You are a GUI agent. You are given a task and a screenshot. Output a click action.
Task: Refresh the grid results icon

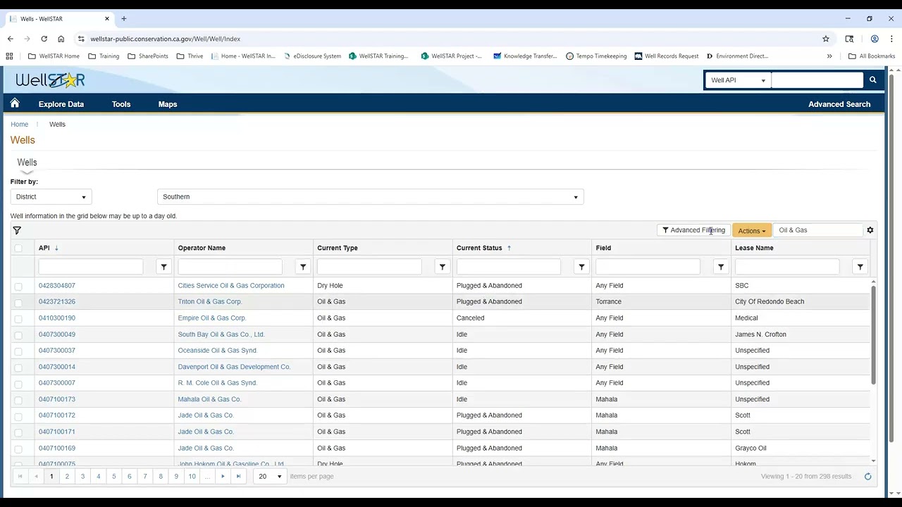point(868,477)
